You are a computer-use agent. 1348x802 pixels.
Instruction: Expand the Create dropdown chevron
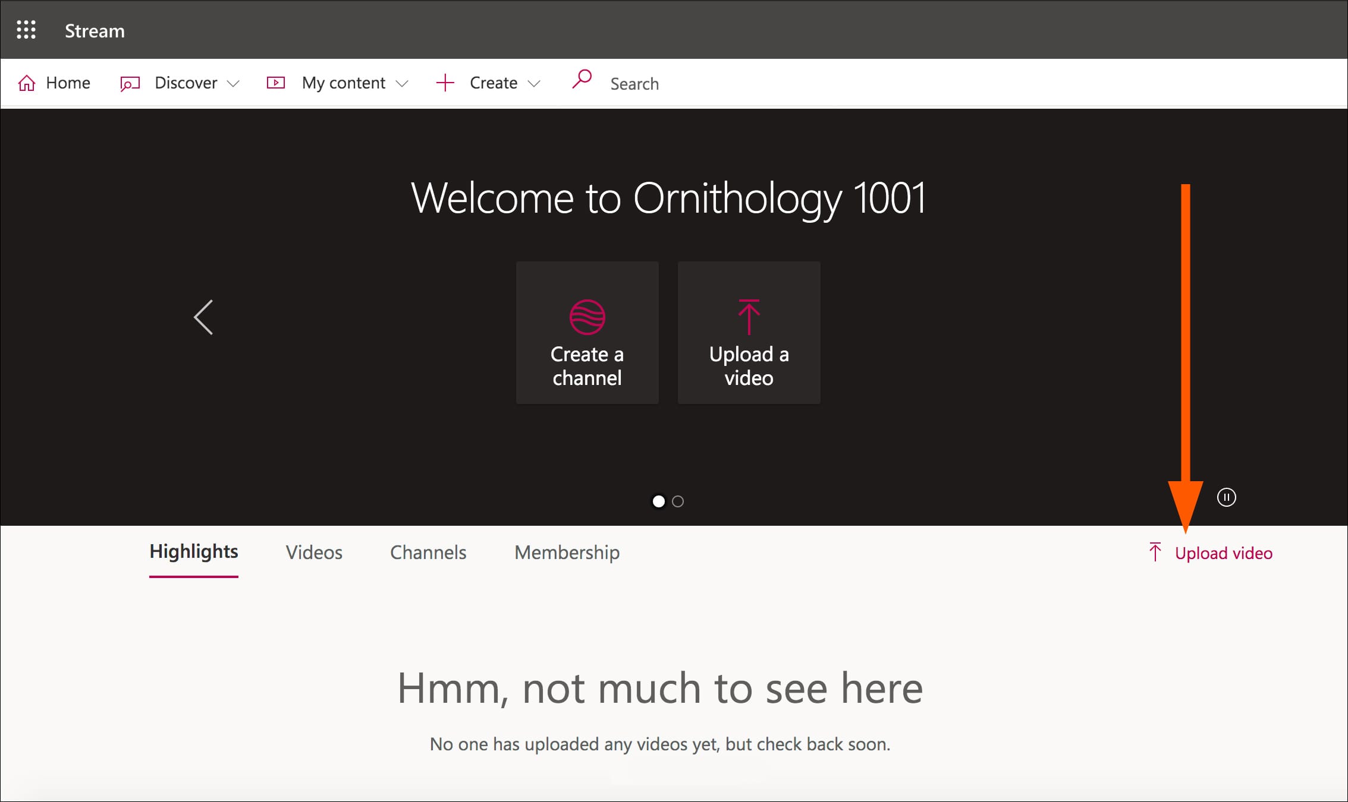pyautogui.click(x=534, y=84)
